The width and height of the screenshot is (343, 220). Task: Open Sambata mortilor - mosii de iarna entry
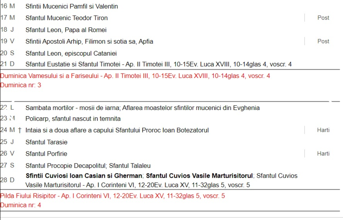pos(142,108)
